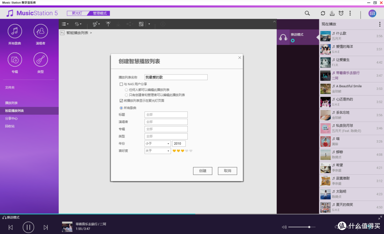Click the headphones 推送模式 icon
384x234 pixels.
point(283,37)
